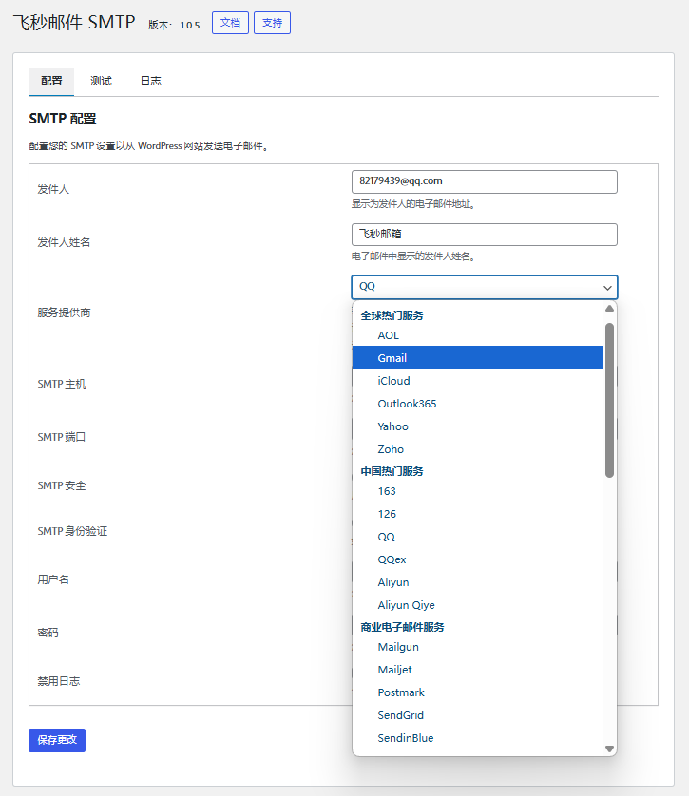The image size is (689, 796).
Task: Click the 服务提供商 label
Action: click(64, 313)
